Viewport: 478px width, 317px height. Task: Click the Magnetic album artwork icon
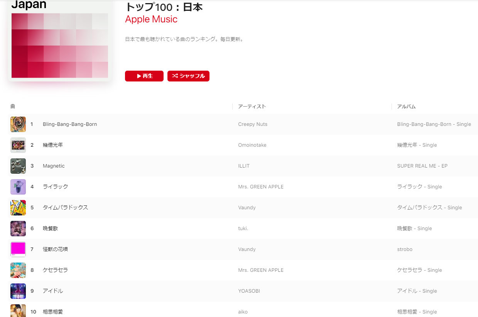tap(18, 166)
